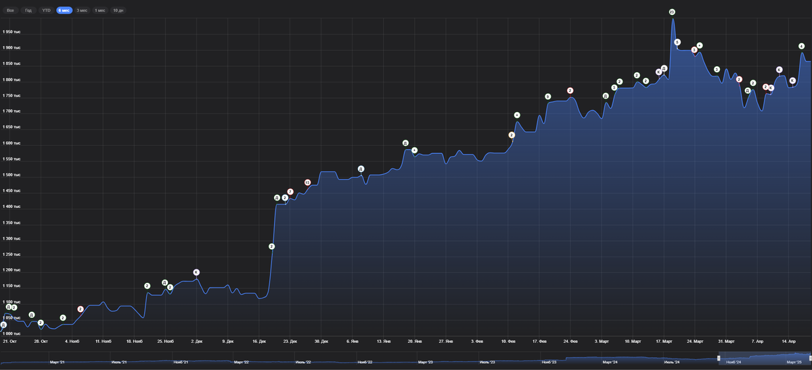Open the 'Д' marker near 20 Янв
The image size is (812, 370).
405,143
